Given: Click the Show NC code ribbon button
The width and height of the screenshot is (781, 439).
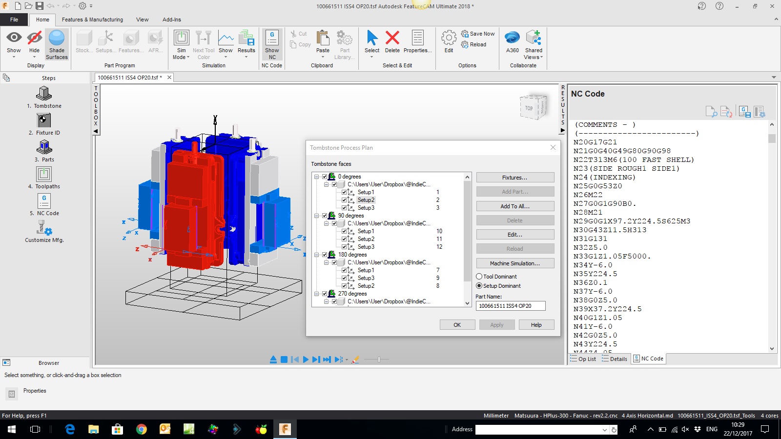Looking at the screenshot, I should pos(272,44).
